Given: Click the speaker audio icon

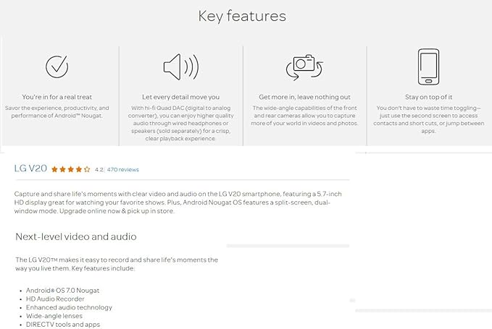Looking at the screenshot, I should (180, 67).
